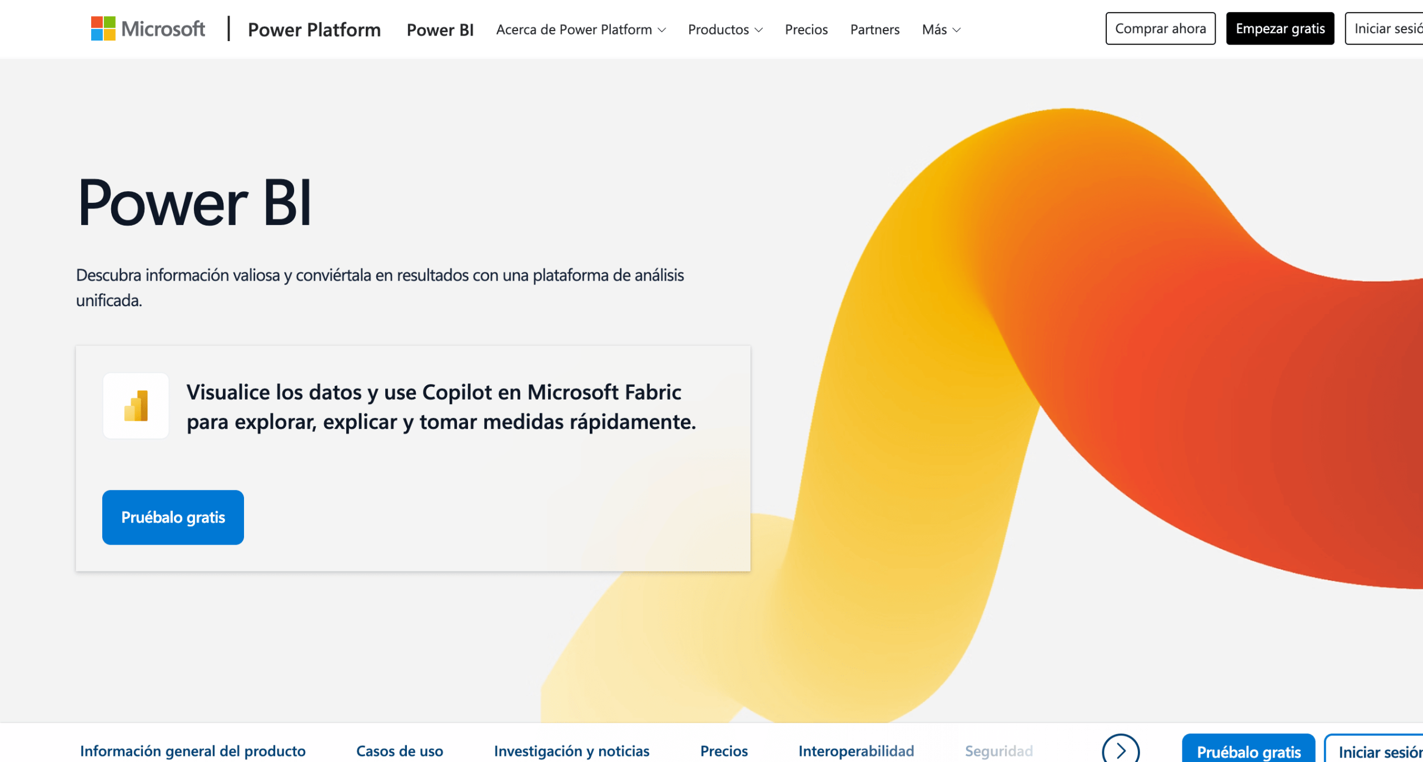Expand the Acerca de Power Platform dropdown
Screen dimensions: 1423x762
(581, 29)
